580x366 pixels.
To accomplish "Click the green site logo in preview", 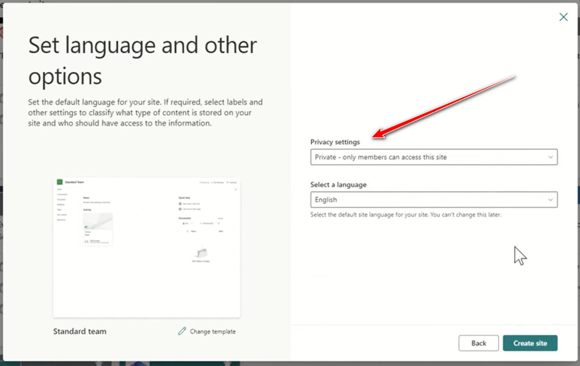I will click(60, 182).
